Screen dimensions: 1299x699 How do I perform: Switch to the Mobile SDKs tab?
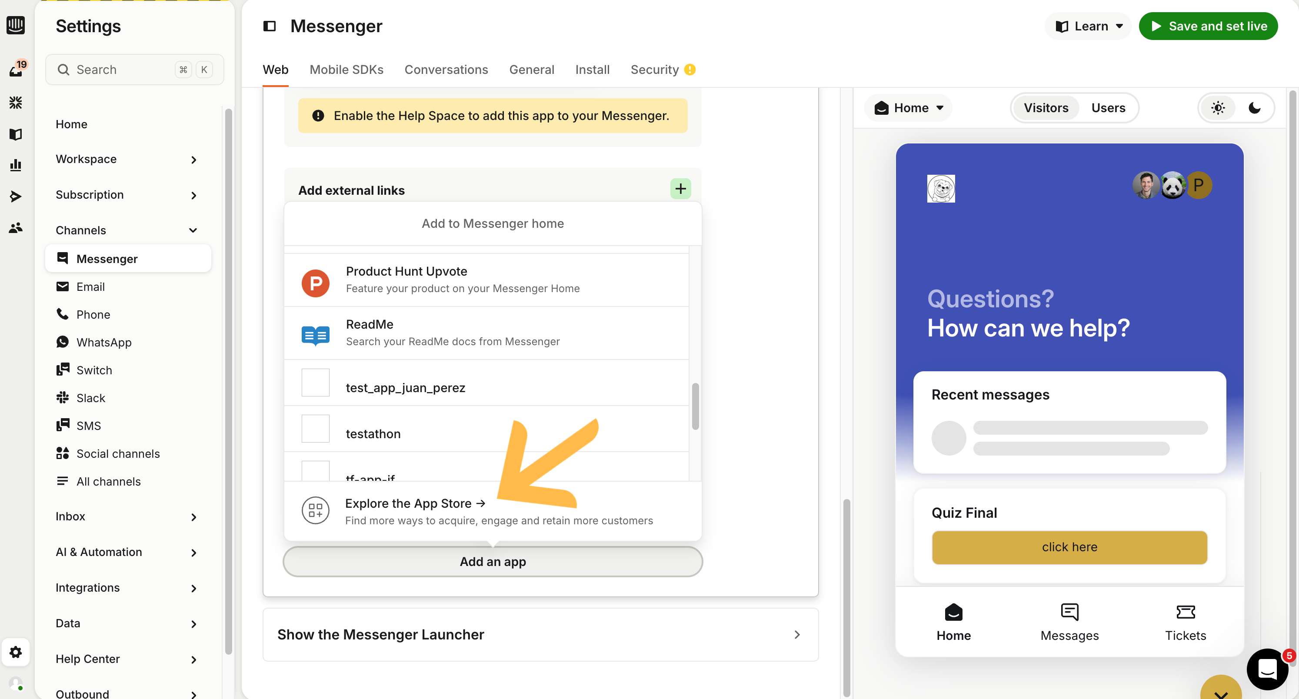click(346, 70)
